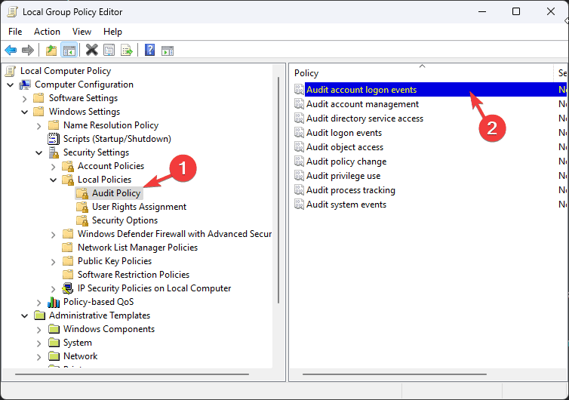
Task: Click the Account Policies folder icon
Action: [68, 166]
